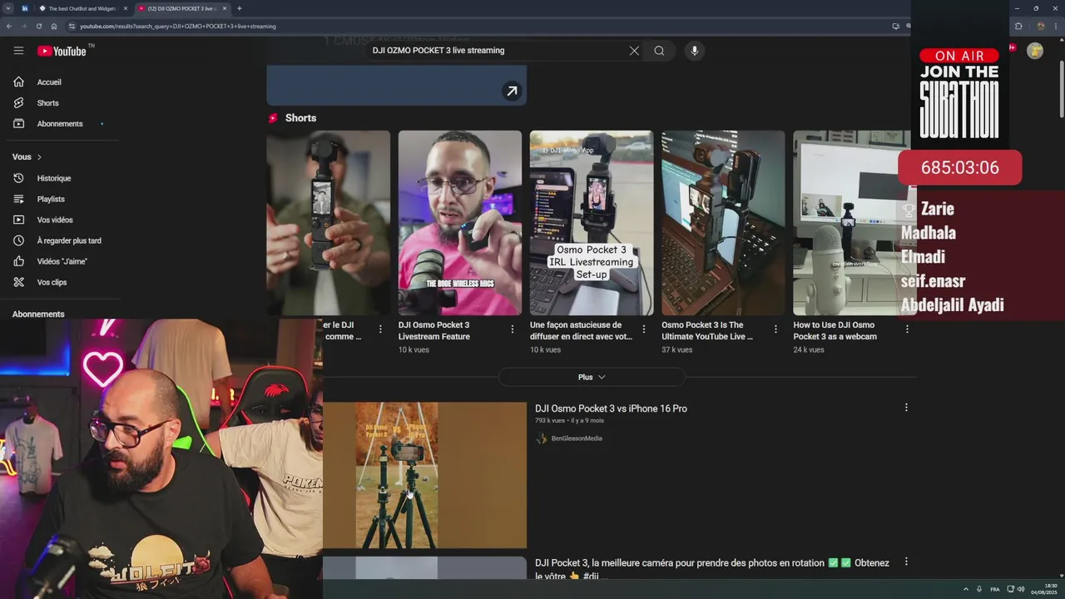Open options menu for the vs iPhone 16 Pro video

[906, 408]
